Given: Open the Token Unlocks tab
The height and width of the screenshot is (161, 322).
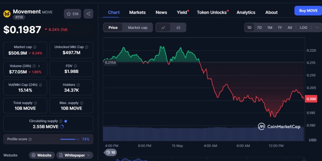Looking at the screenshot, I should (x=212, y=12).
